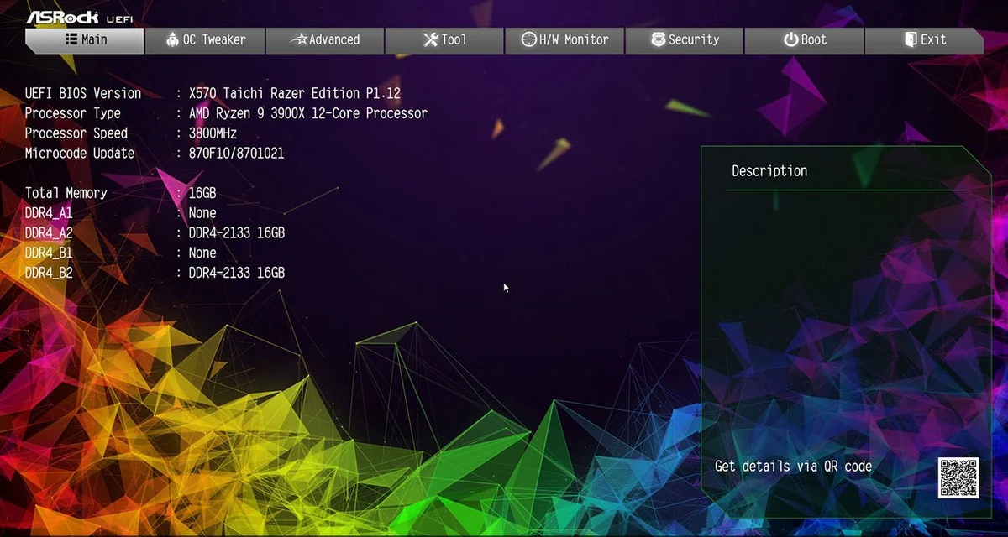Click the star icon on Advanced
The image size is (1008, 537).
[x=298, y=39]
